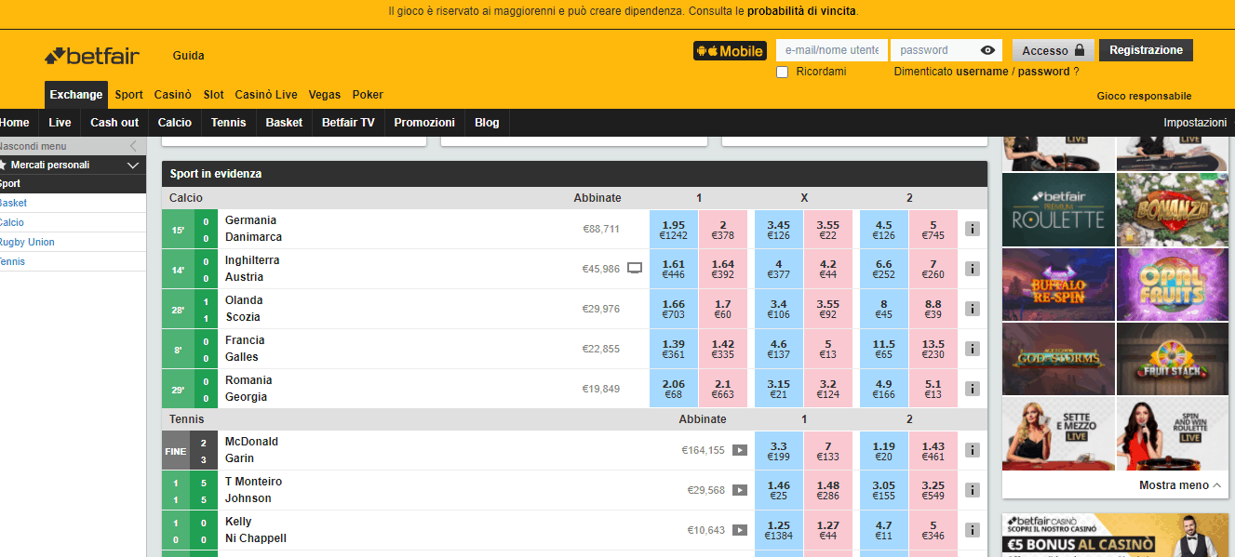Switch to the Poker tab
This screenshot has height=557, width=1235.
point(368,95)
